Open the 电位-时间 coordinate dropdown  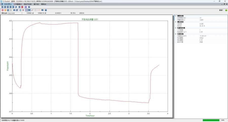[x=15, y=13]
